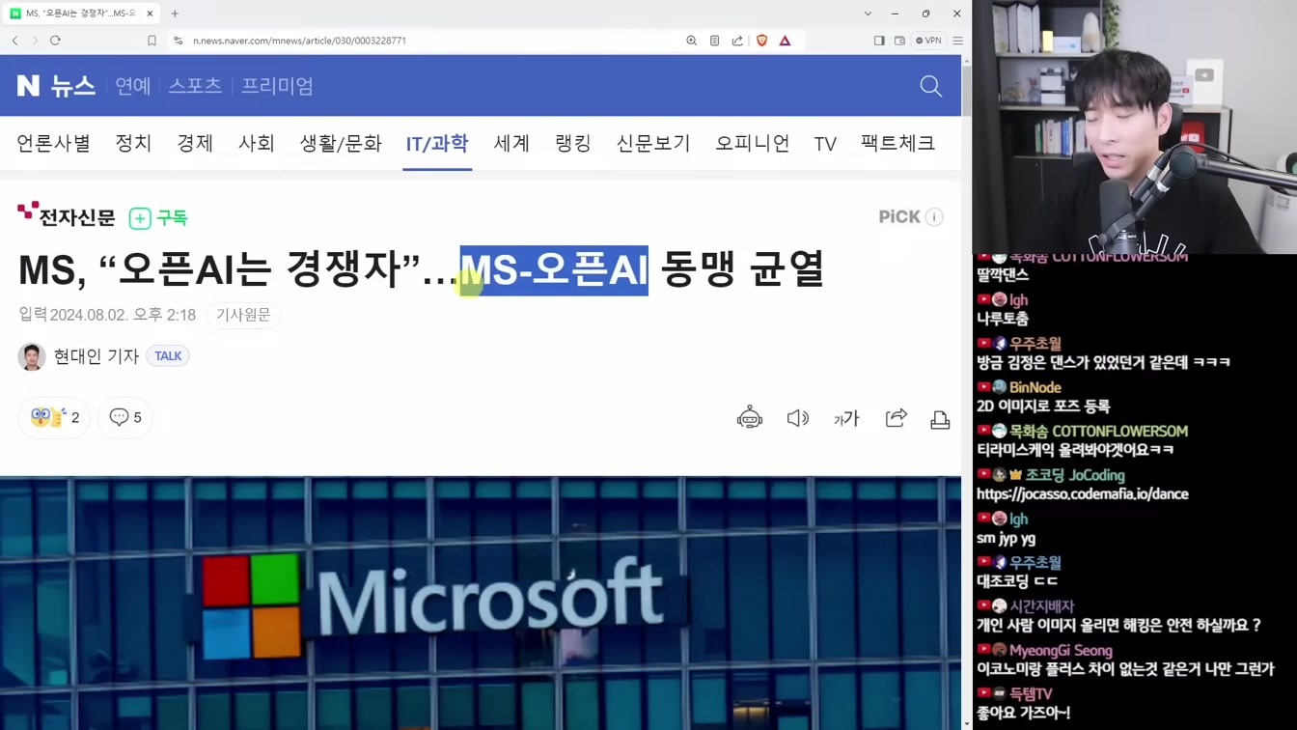The image size is (1297, 730).
Task: Open the TV menu tab
Action: point(825,144)
